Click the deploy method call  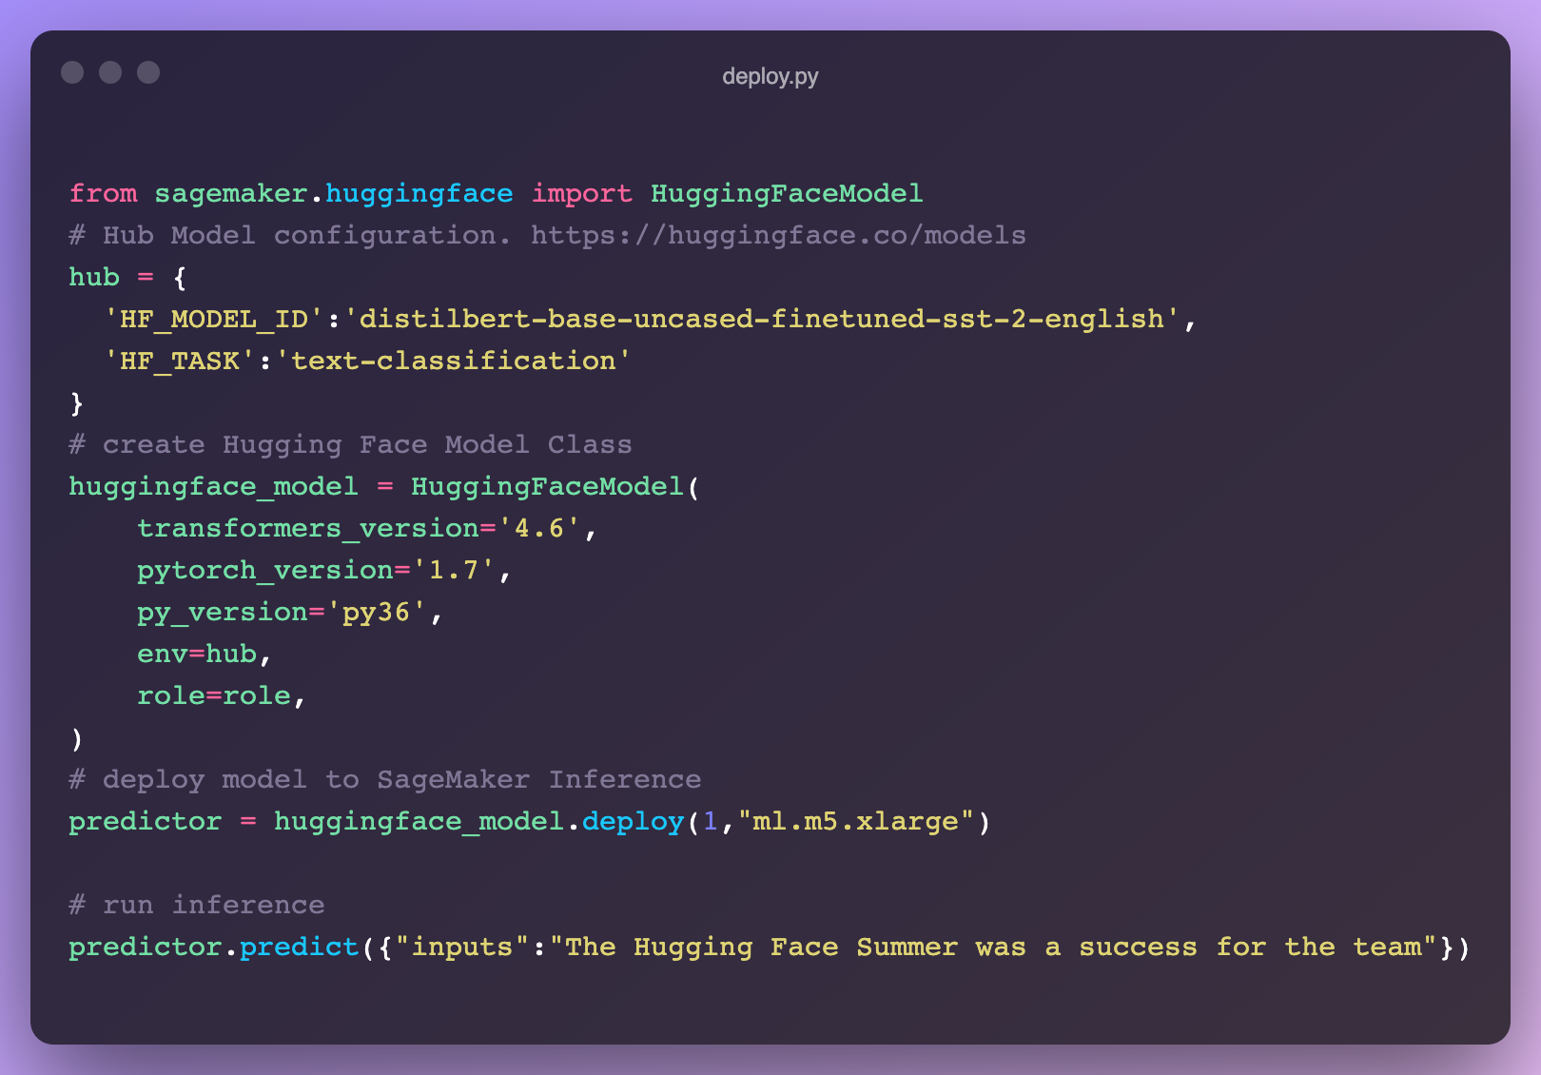pyautogui.click(x=633, y=821)
